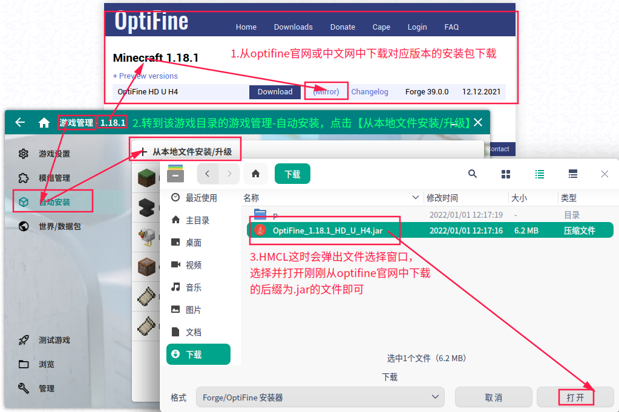Open the (Mirror) download link
This screenshot has height=412, width=619.
[x=326, y=91]
